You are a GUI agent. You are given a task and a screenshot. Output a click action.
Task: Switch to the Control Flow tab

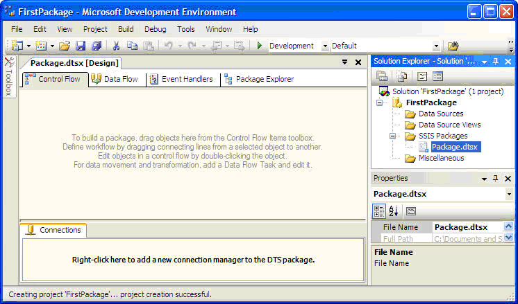[54, 79]
